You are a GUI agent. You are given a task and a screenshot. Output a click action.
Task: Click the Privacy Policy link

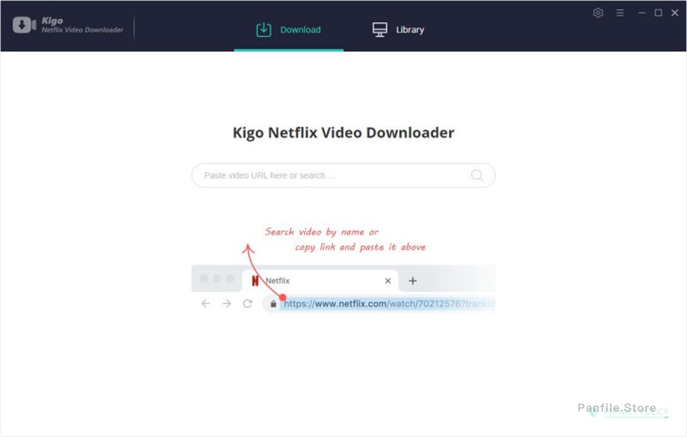635,412
